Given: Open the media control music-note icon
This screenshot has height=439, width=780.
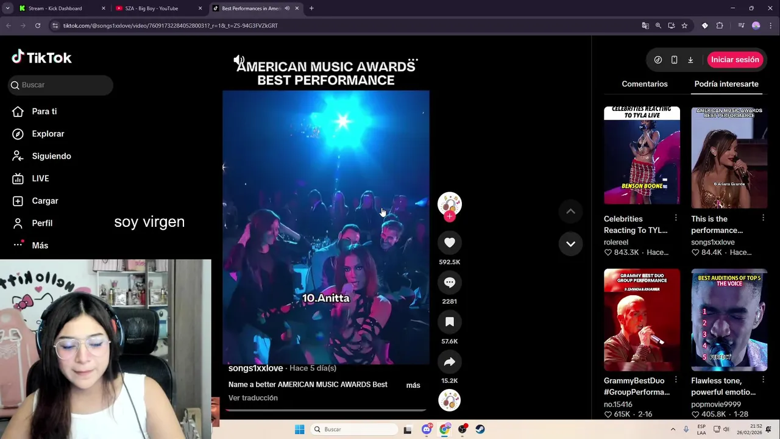Looking at the screenshot, I should pos(741,26).
